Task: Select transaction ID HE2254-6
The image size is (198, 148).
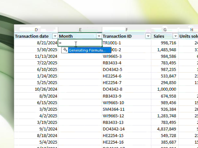Action: tap(126, 76)
